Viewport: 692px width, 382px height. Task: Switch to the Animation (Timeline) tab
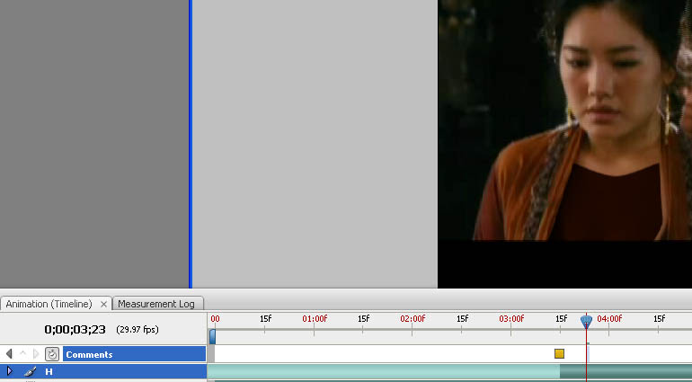pyautogui.click(x=49, y=304)
